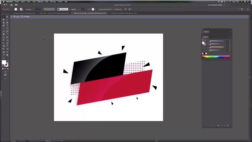Select the Eraser tool
This screenshot has width=252, height=142.
point(4,34)
